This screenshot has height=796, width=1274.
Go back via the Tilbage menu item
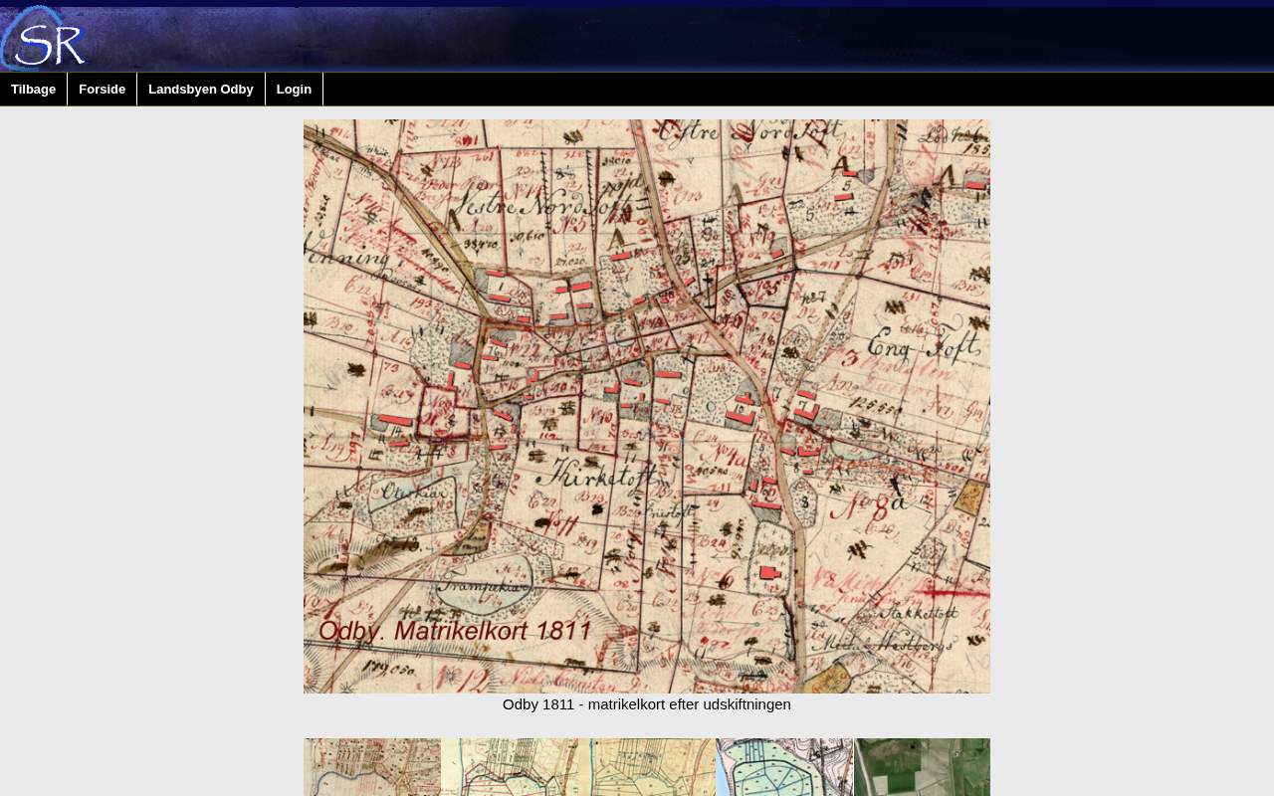pos(34,90)
